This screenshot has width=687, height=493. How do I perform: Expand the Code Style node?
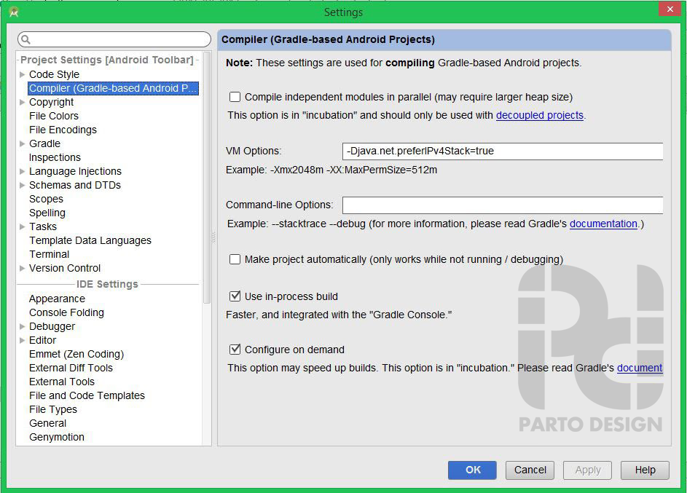pyautogui.click(x=23, y=74)
